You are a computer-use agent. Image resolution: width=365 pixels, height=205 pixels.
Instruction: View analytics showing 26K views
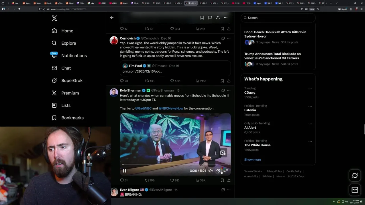tap(200, 29)
